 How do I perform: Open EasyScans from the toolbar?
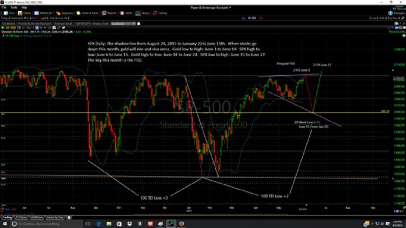65,13
